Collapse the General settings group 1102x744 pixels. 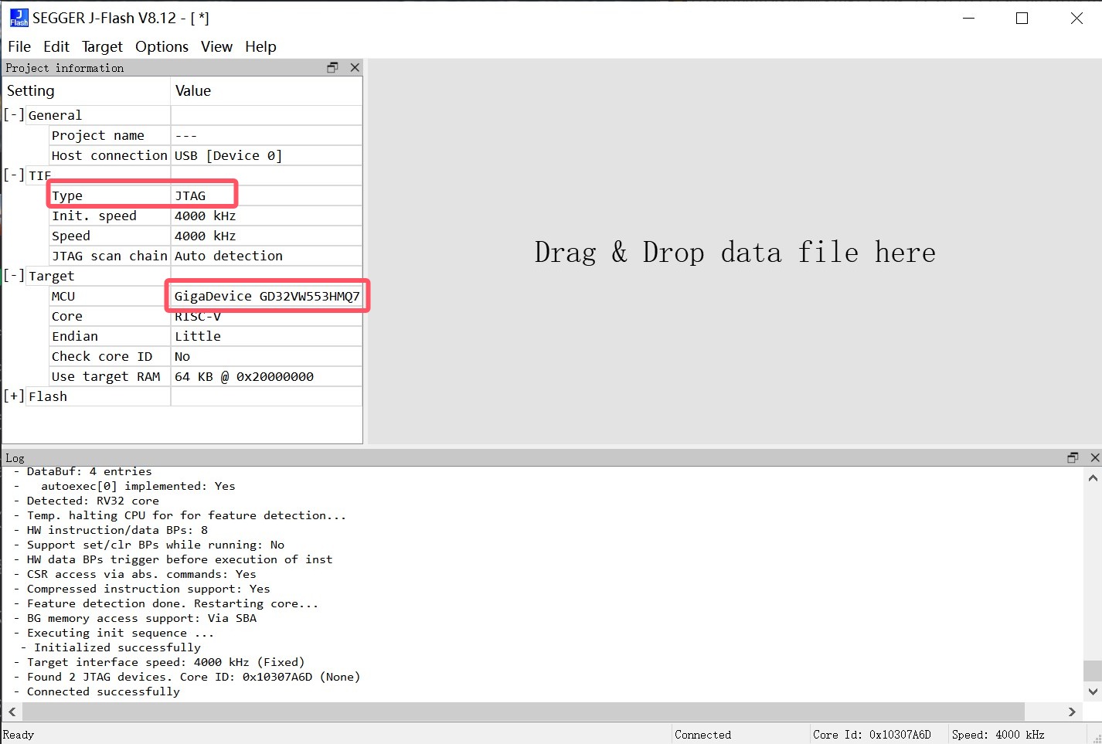click(x=14, y=115)
